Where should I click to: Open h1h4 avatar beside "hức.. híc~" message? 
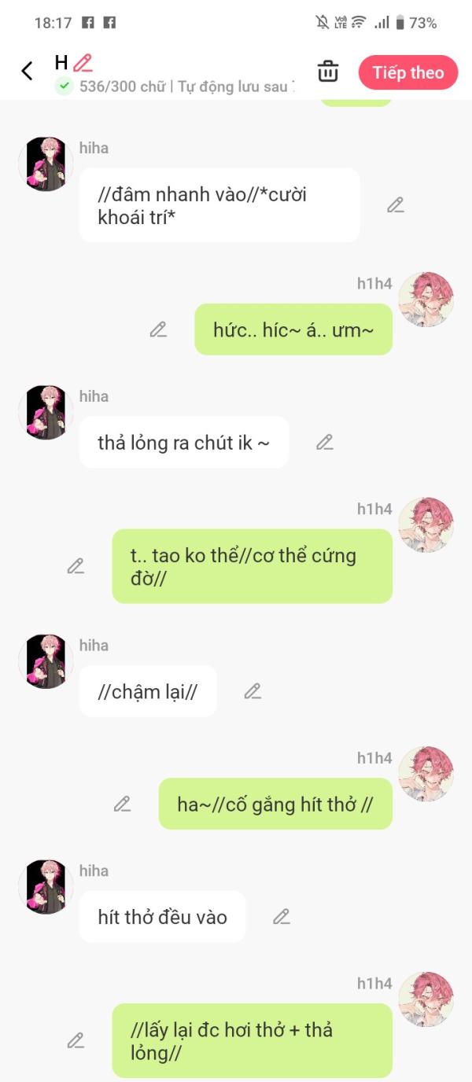pos(426,300)
